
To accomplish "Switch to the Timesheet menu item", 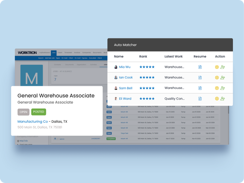I will [x=68, y=53].
